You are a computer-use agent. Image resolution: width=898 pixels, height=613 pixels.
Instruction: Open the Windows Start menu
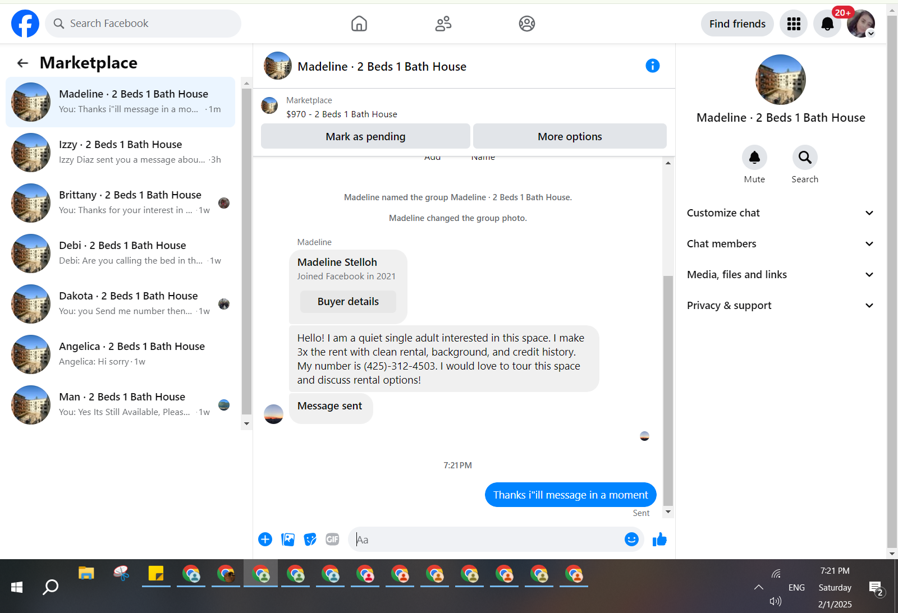point(17,587)
